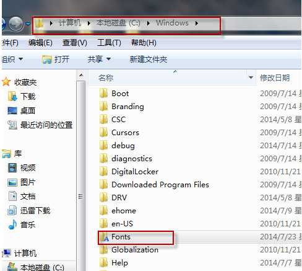Image resolution: width=302 pixels, height=271 pixels.
Task: Open the 共享 dropdown in the toolbar
Action: (99, 60)
